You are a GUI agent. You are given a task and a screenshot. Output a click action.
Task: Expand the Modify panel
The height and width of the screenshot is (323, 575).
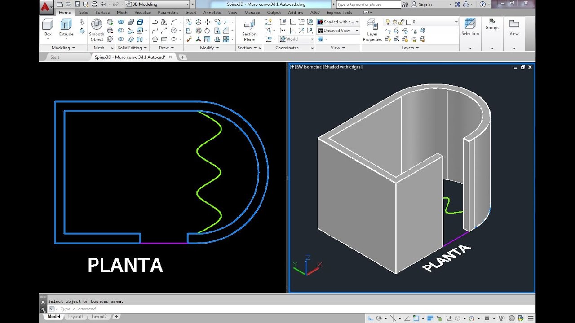click(209, 48)
